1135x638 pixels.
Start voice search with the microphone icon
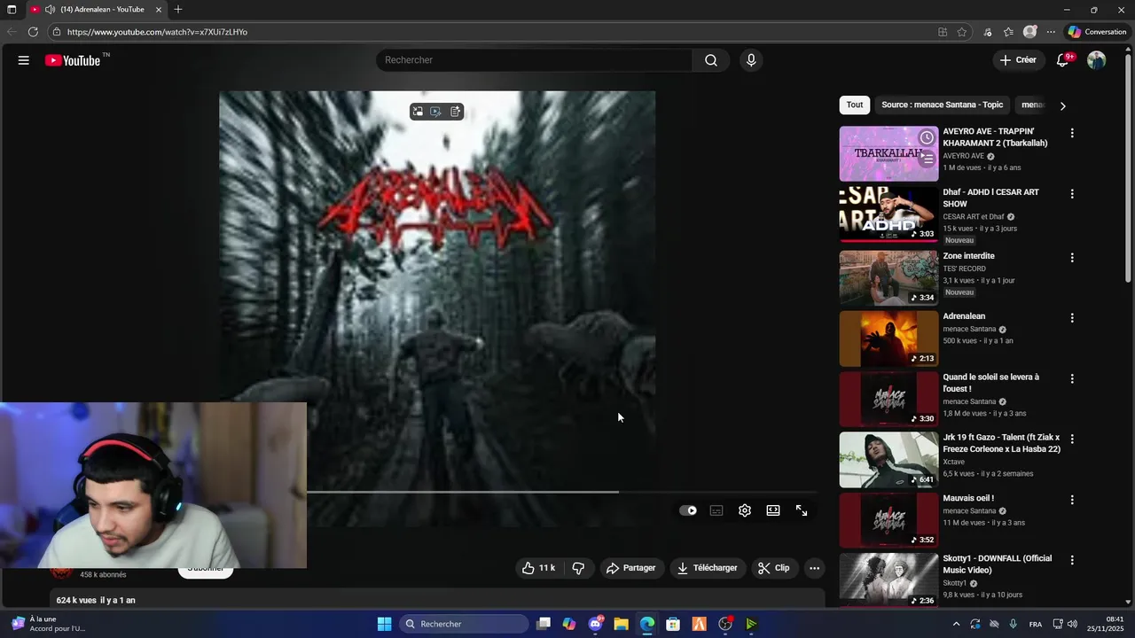tap(751, 60)
